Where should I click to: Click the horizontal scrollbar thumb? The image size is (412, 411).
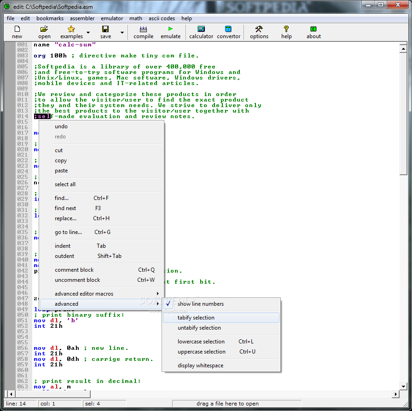(x=53, y=394)
